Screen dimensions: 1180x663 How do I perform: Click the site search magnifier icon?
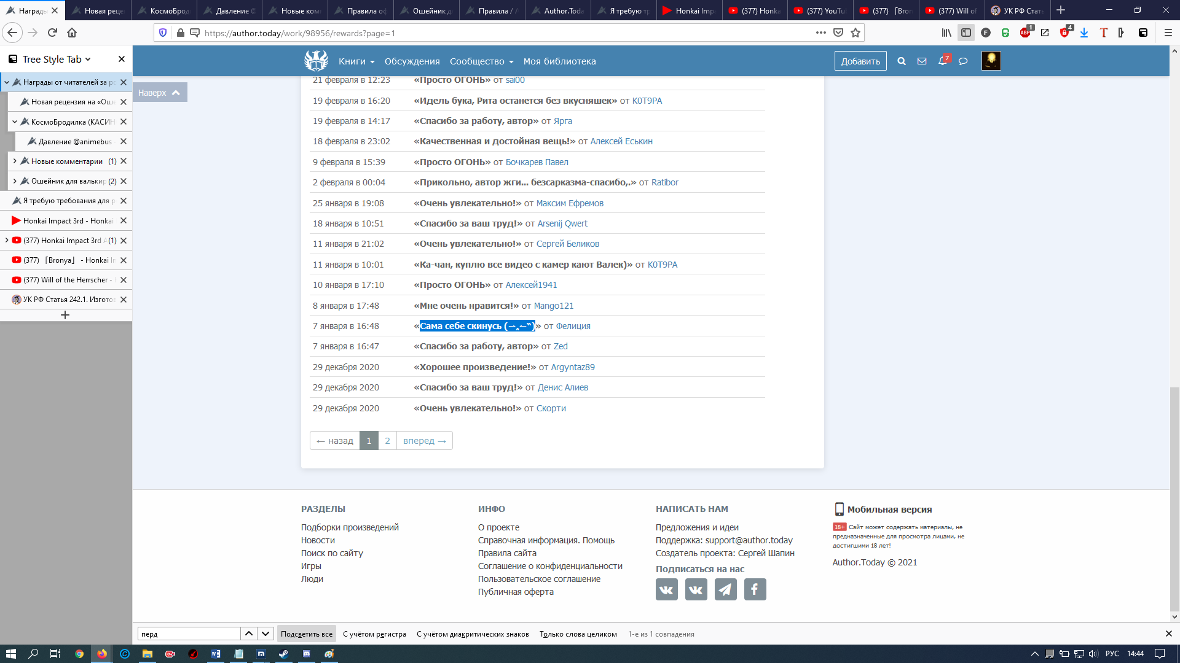click(x=902, y=61)
